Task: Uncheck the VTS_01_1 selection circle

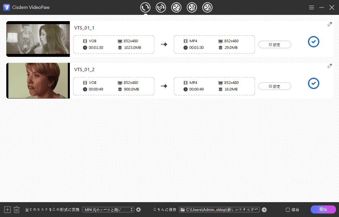Action: tap(314, 42)
